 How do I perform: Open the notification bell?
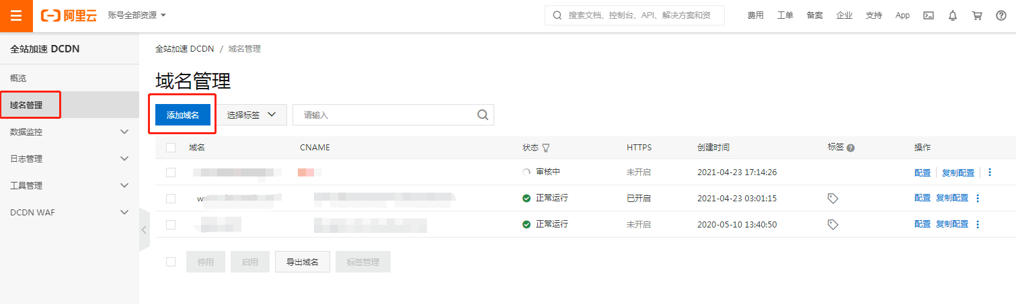[952, 15]
